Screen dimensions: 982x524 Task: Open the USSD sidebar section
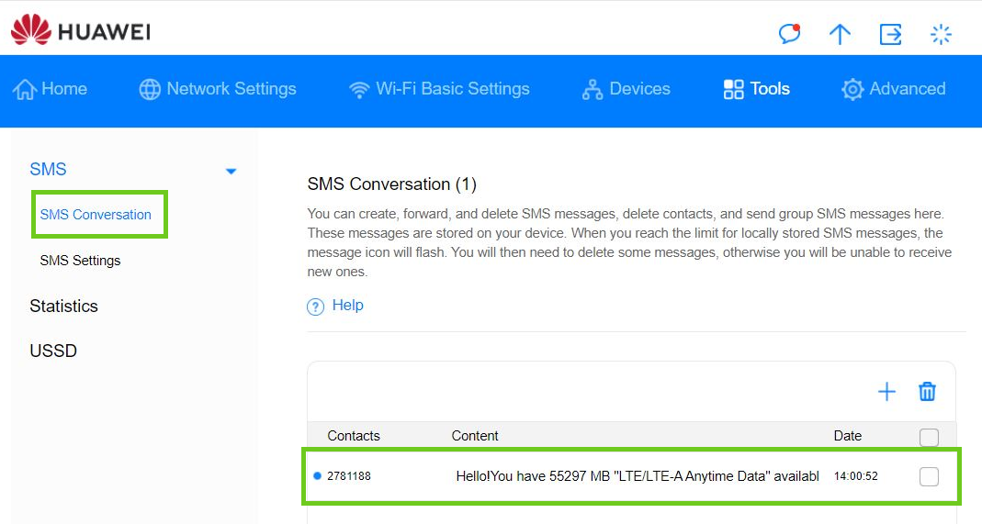point(53,351)
